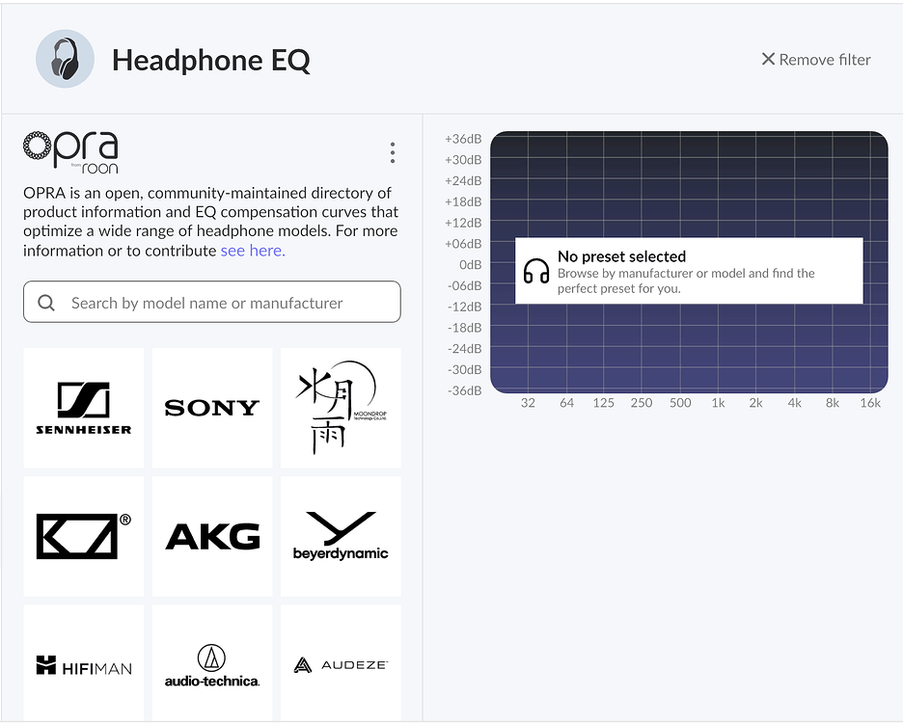The image size is (903, 723).
Task: Open the beyerdynamic headphone presets
Action: 341,536
